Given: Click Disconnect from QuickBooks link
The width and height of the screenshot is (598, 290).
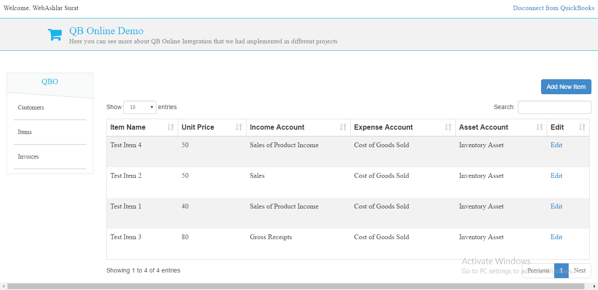Looking at the screenshot, I should 554,8.
